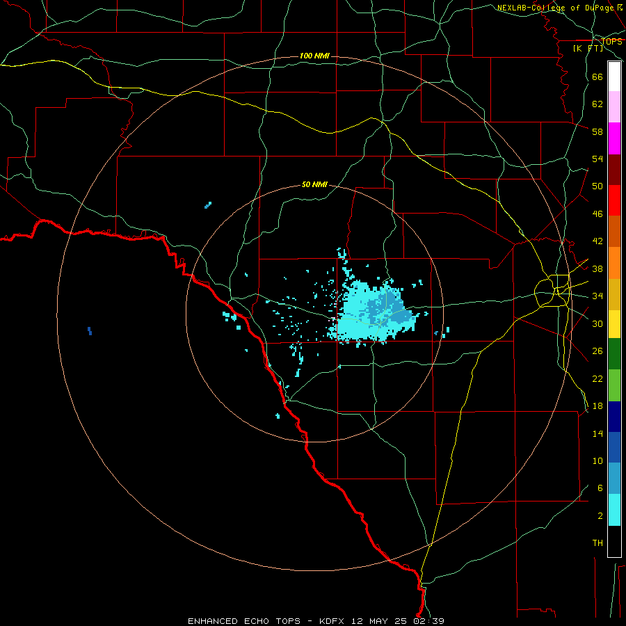Click the isolated dark blue echo far west
The width and height of the screenshot is (626, 626).
pyautogui.click(x=90, y=330)
